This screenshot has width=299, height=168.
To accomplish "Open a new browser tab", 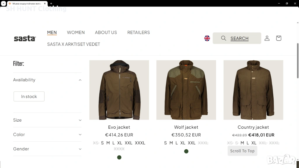I will pos(51,3).
